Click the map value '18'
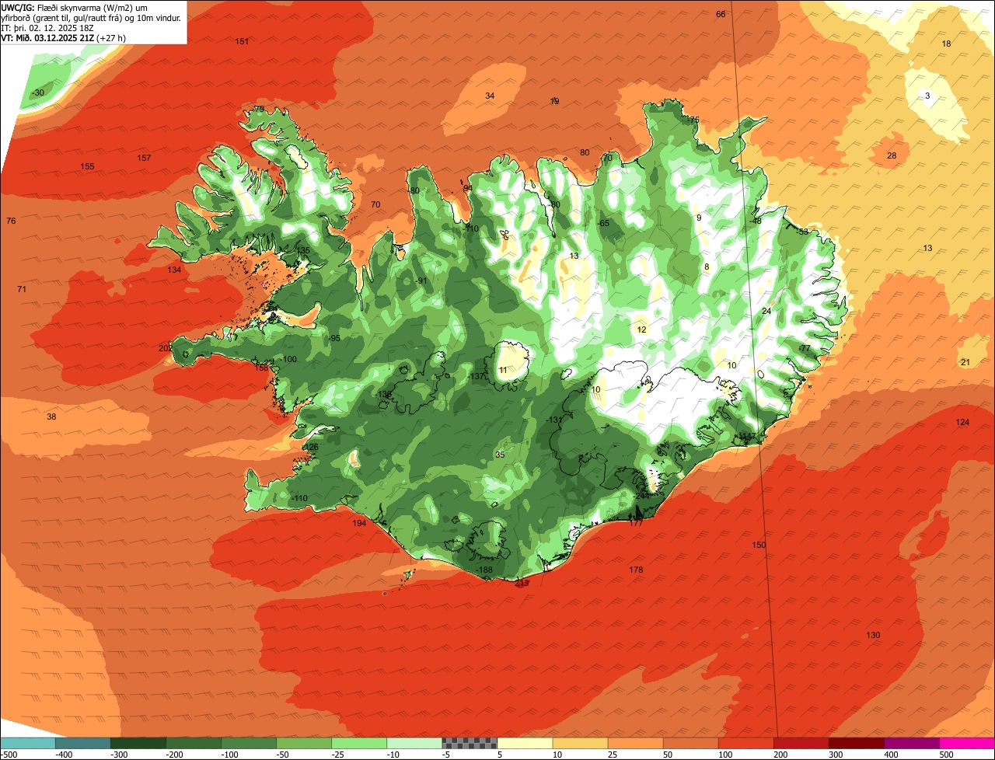The image size is (995, 760). pos(946,44)
